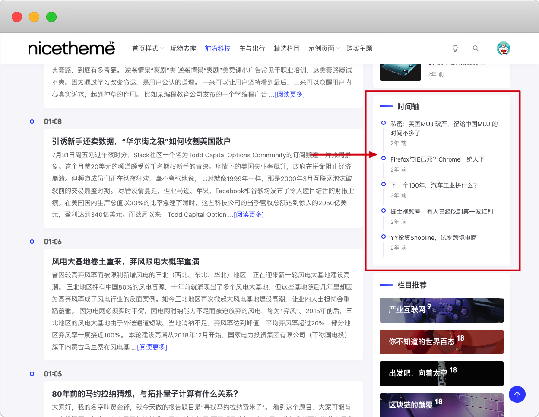Image resolution: width=539 pixels, height=417 pixels.
Task: Click the green macOS zoom window button
Action: point(51,17)
